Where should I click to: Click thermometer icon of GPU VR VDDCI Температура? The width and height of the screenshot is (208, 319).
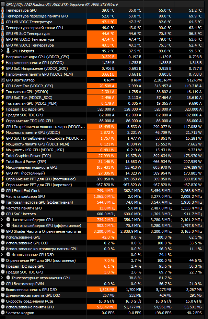3,45
